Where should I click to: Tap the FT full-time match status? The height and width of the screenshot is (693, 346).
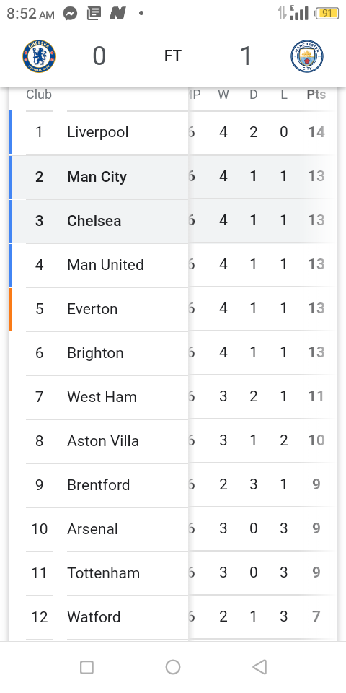(x=172, y=56)
